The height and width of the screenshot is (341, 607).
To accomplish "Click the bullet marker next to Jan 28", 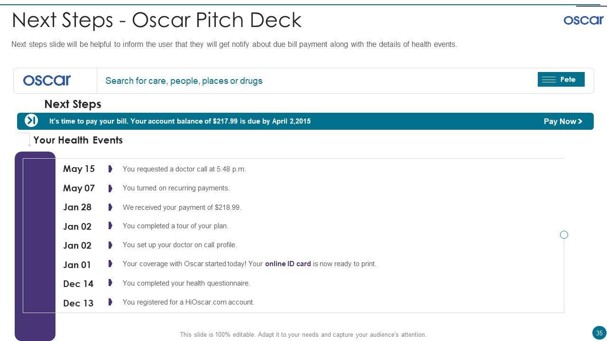I will [110, 207].
